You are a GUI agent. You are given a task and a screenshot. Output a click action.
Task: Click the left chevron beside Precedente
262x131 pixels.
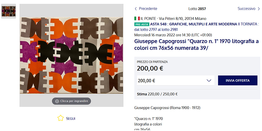[136, 9]
